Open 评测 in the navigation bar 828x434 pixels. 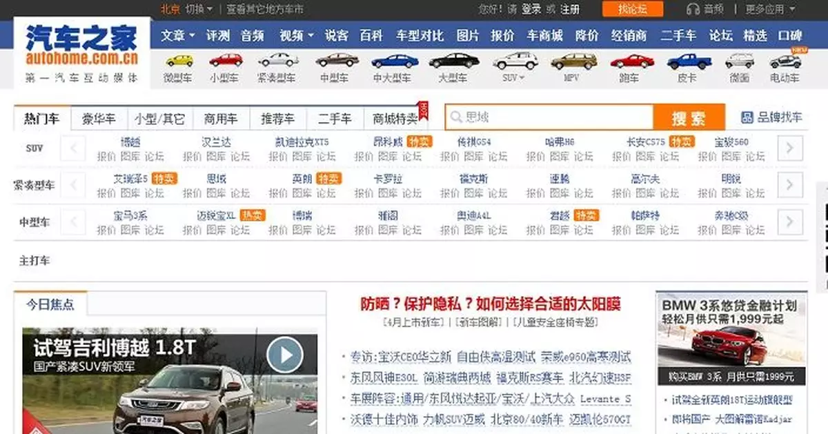[217, 35]
